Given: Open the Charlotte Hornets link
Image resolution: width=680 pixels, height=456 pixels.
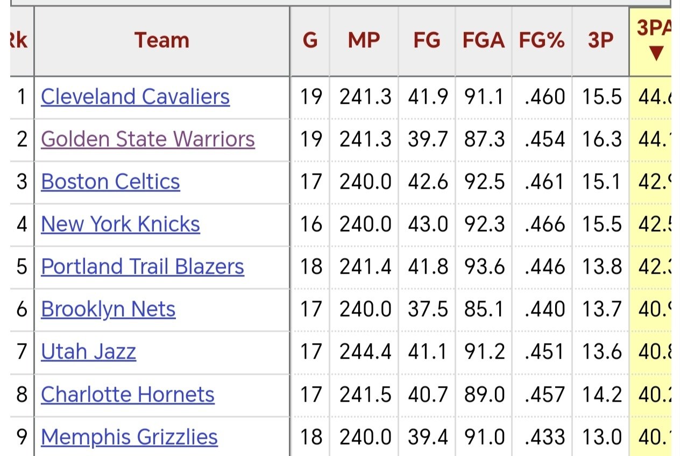Looking at the screenshot, I should point(127,395).
